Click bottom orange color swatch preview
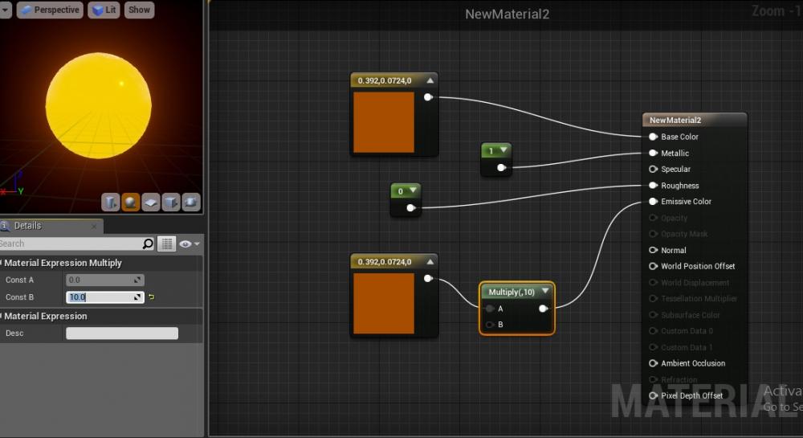The height and width of the screenshot is (438, 803). 384,303
